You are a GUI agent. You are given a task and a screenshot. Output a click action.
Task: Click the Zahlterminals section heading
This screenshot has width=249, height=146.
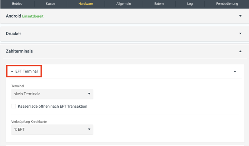pos(19,51)
